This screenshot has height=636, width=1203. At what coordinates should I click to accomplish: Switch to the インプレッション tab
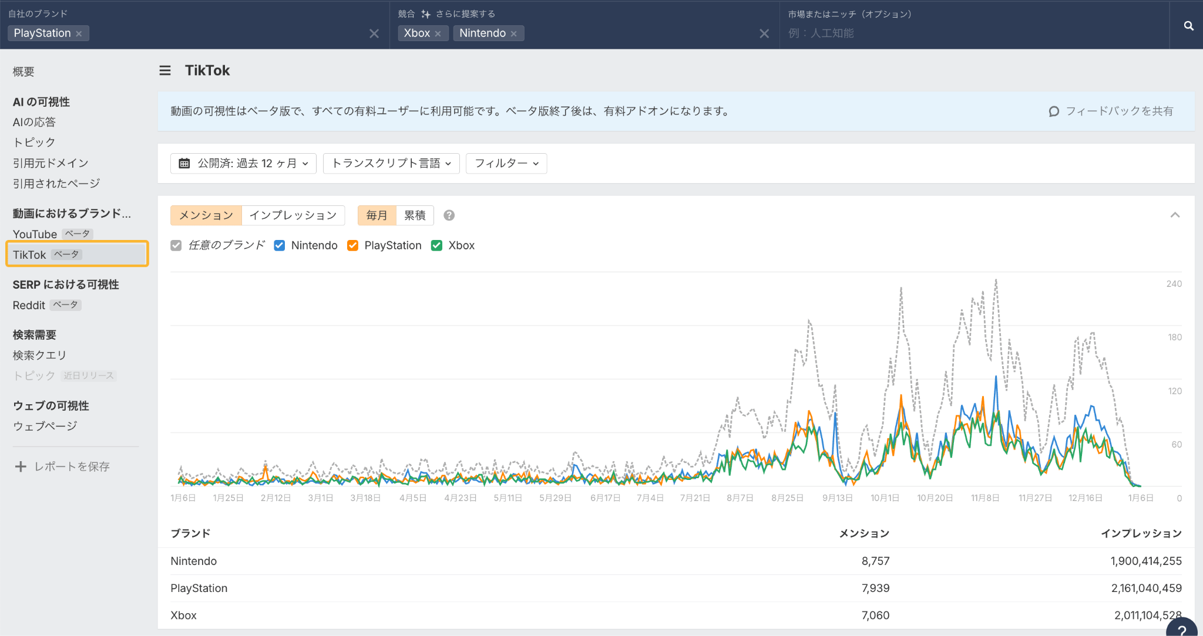tap(293, 215)
